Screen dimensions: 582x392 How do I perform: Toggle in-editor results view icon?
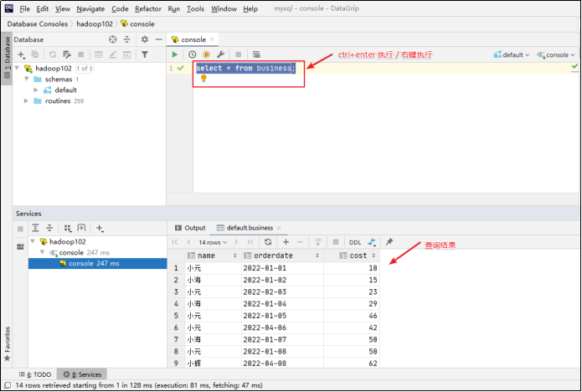point(256,54)
